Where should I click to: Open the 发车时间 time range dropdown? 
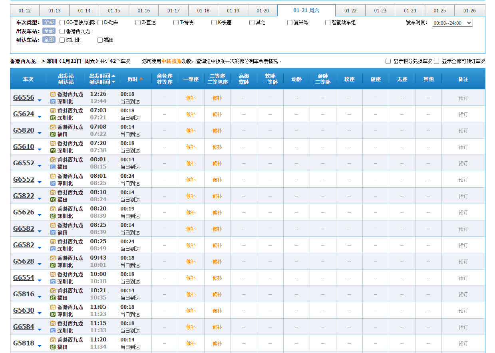pos(452,23)
